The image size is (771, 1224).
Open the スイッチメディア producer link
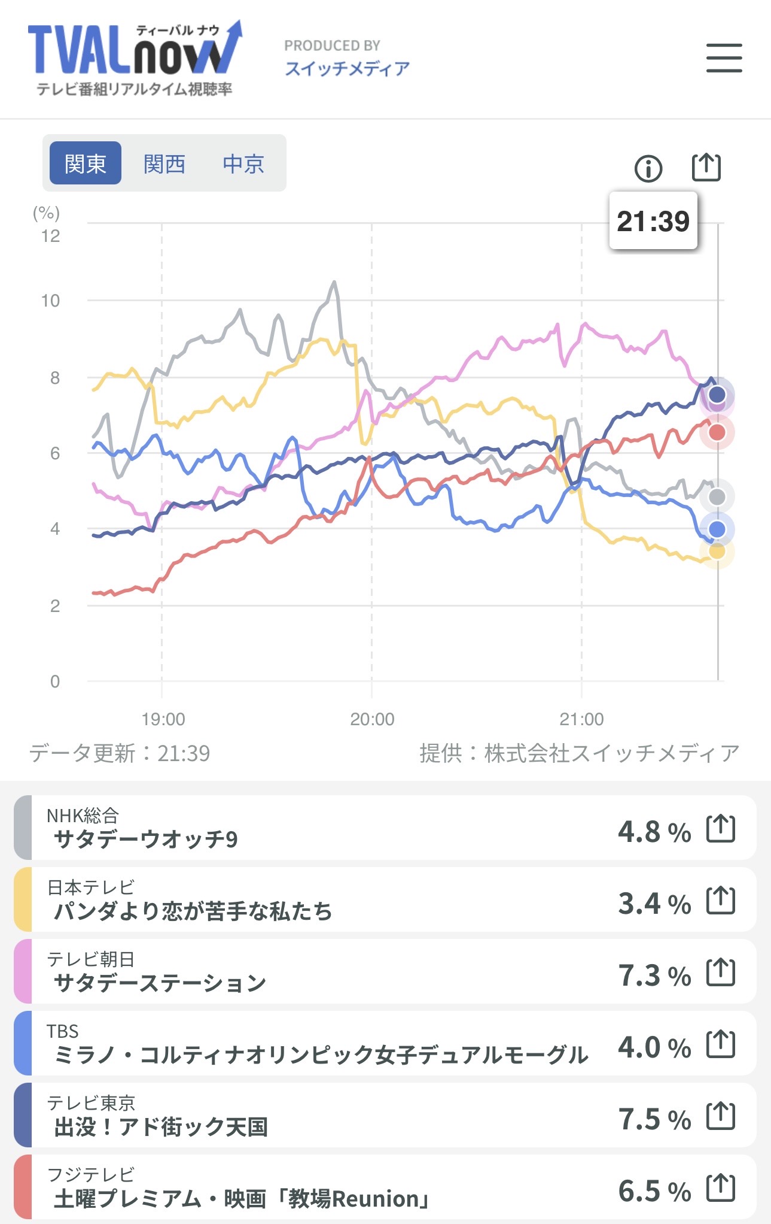click(347, 68)
